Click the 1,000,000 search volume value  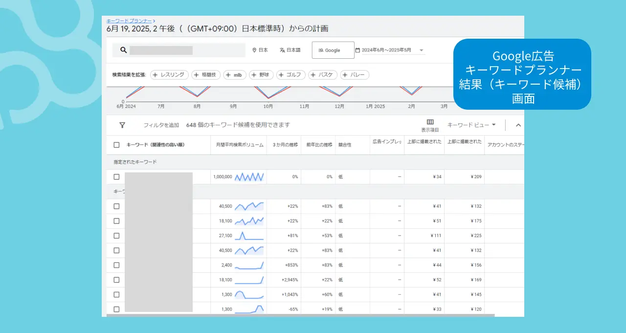click(223, 177)
